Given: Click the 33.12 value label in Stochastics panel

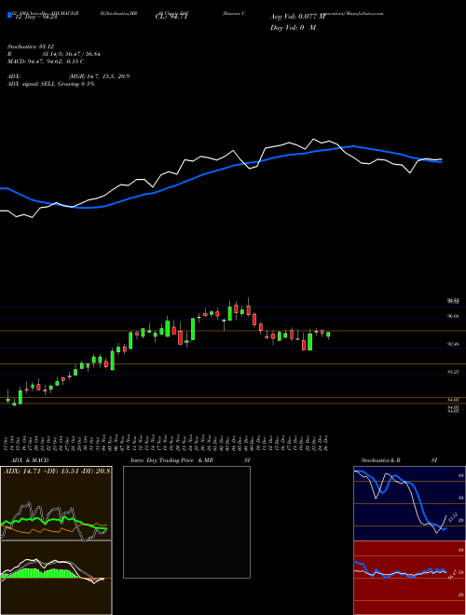Looking at the screenshot, I should pyautogui.click(x=451, y=516).
